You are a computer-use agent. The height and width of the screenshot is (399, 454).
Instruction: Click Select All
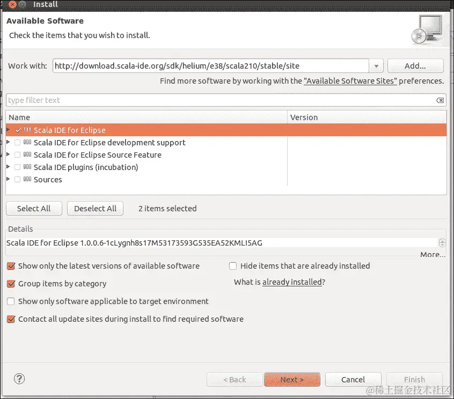[x=34, y=208]
